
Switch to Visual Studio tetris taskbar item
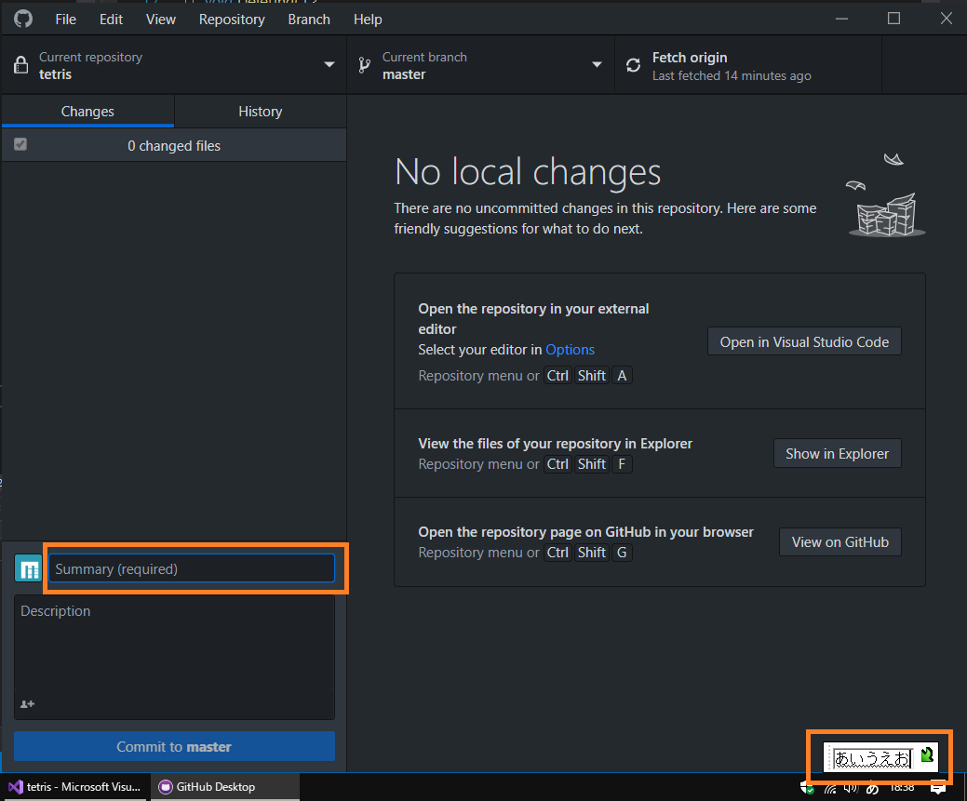[x=74, y=787]
